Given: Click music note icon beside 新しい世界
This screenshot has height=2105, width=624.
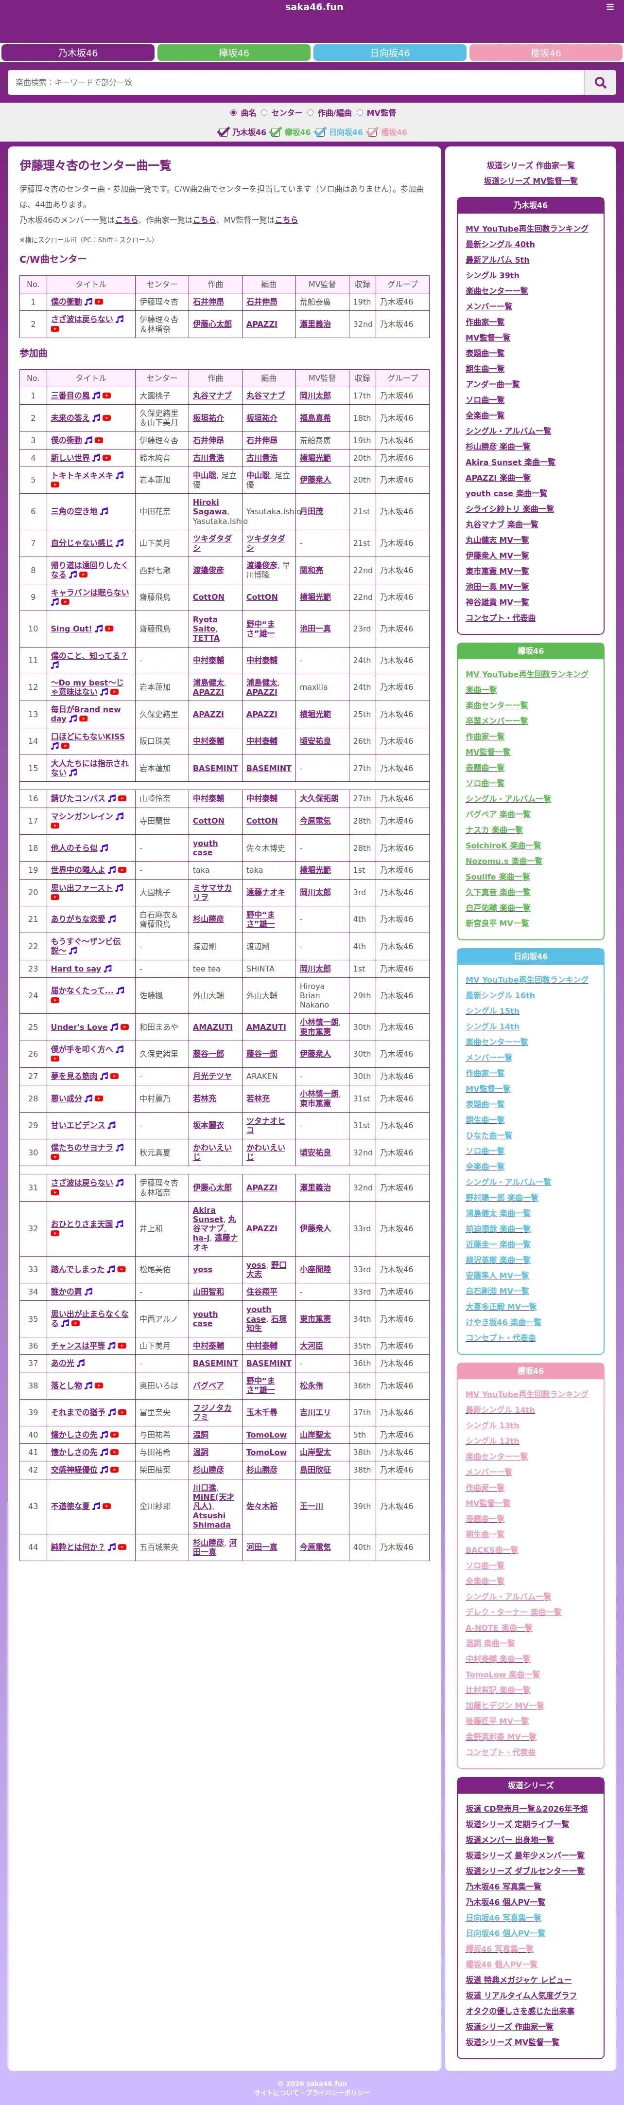Looking at the screenshot, I should pos(96,458).
